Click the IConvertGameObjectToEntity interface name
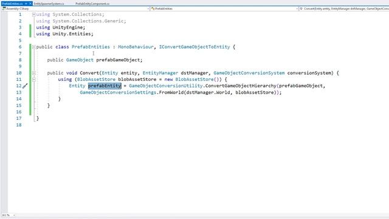The image size is (389, 219). (194, 47)
